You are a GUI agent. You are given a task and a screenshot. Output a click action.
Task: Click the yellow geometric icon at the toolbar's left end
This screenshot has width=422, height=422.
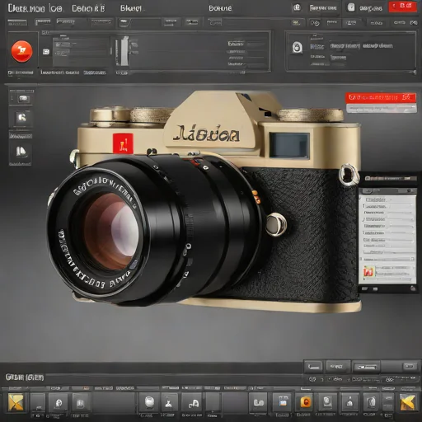click(16, 402)
